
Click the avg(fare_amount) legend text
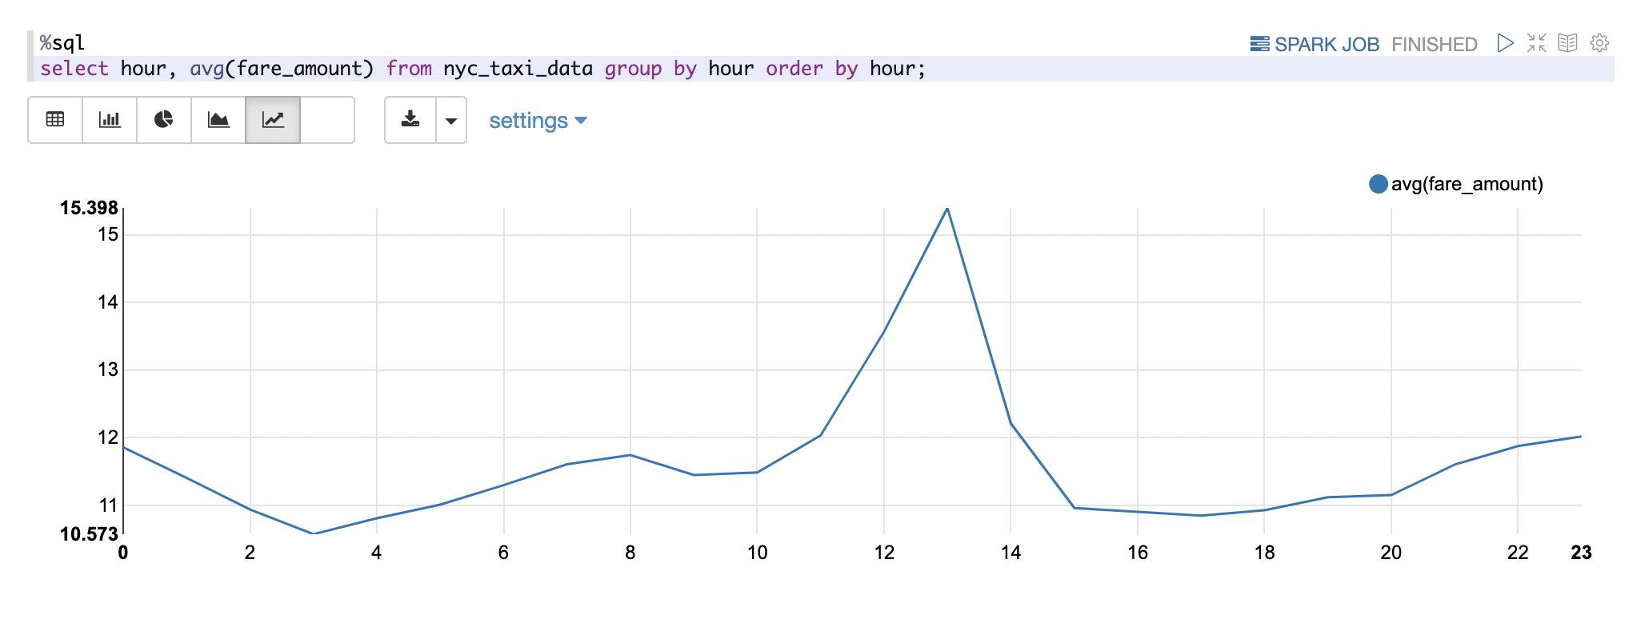click(x=1467, y=184)
